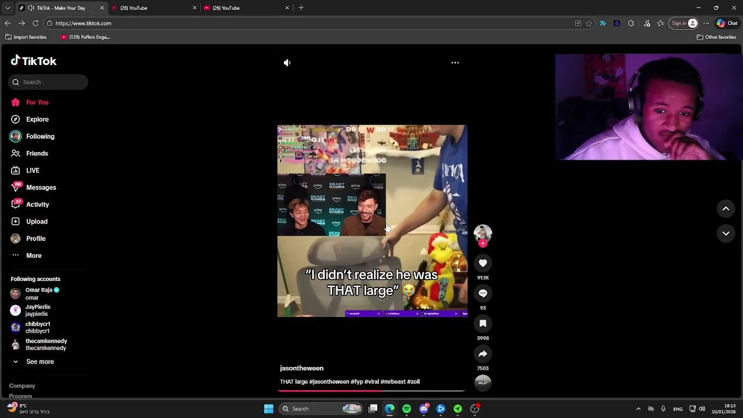743x418 pixels.
Task: Open the Friends page
Action: point(29,153)
